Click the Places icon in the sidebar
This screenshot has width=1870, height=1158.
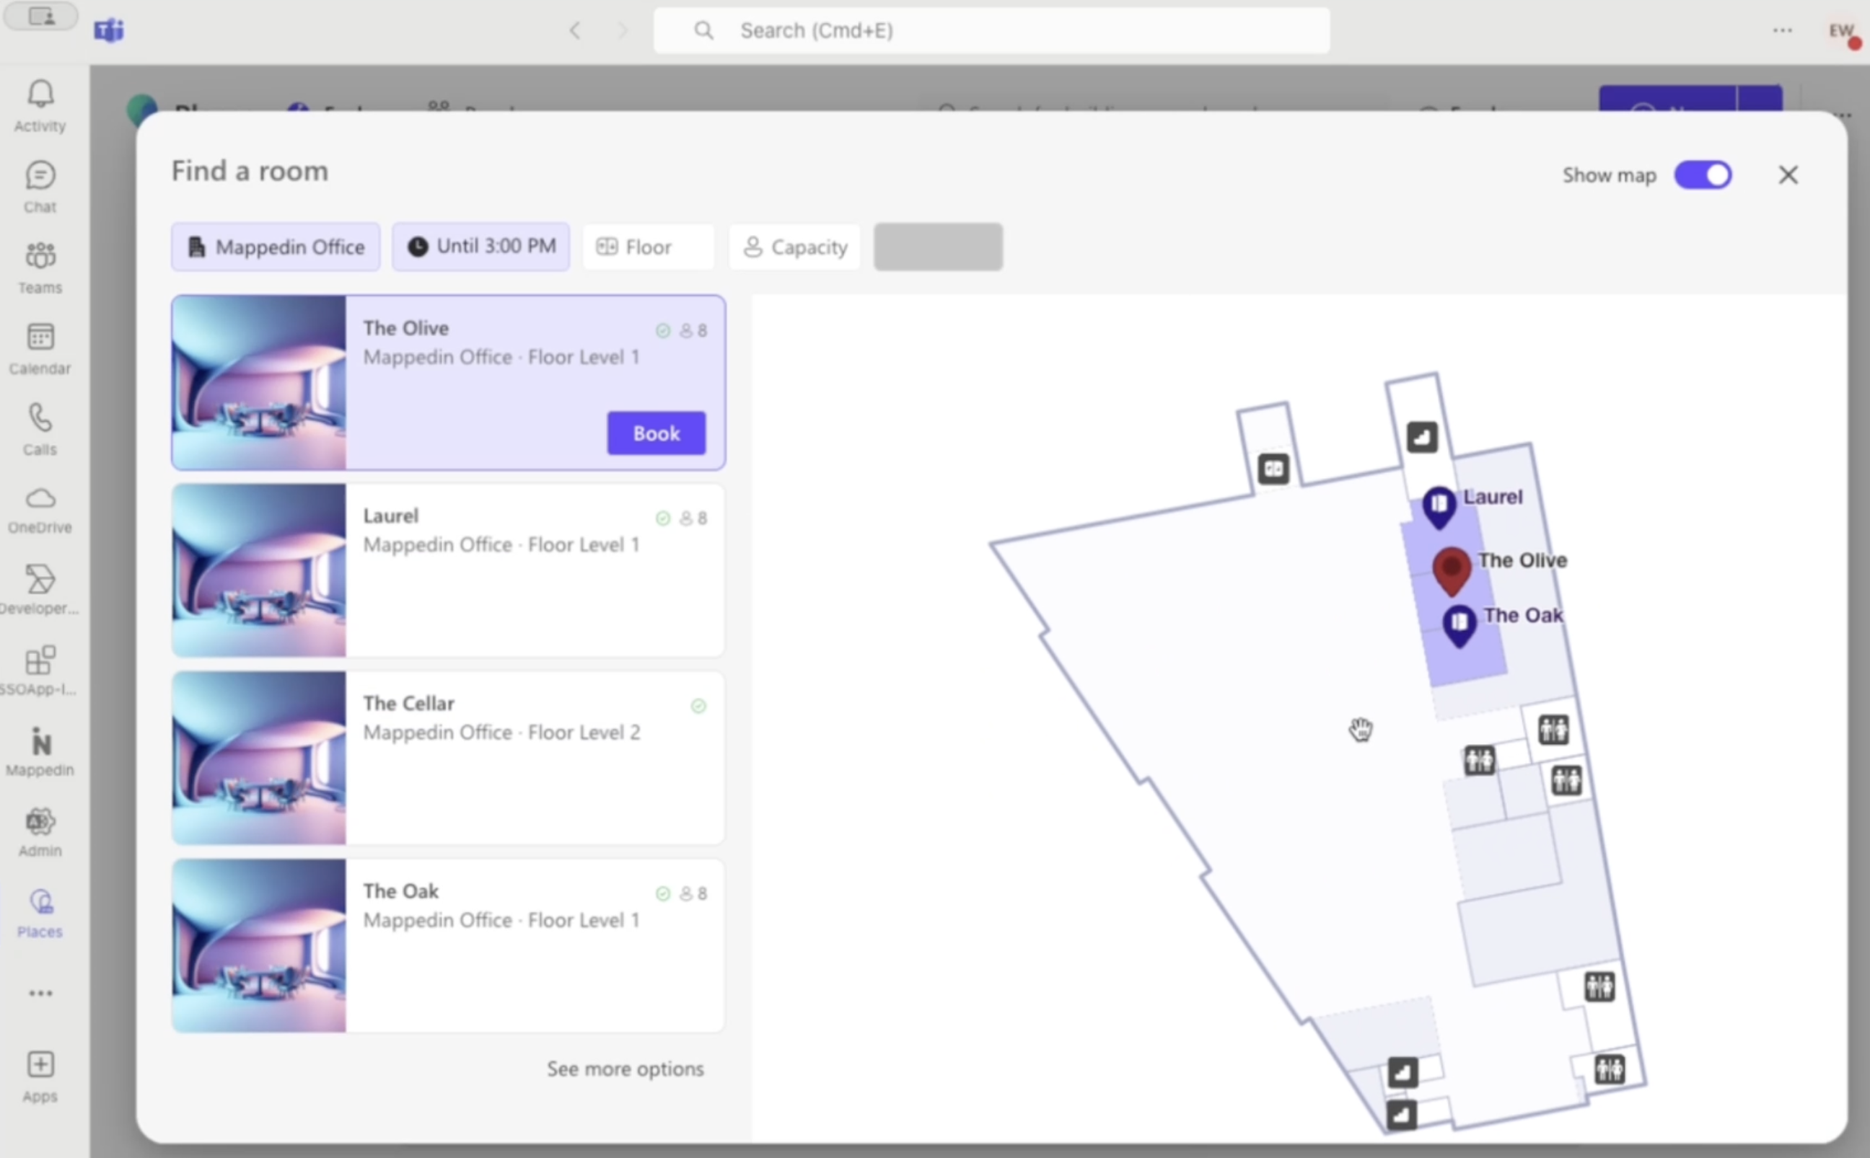(40, 901)
